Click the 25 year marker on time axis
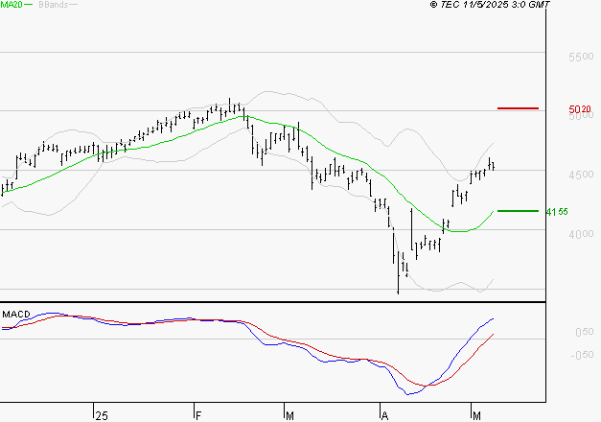 point(102,416)
